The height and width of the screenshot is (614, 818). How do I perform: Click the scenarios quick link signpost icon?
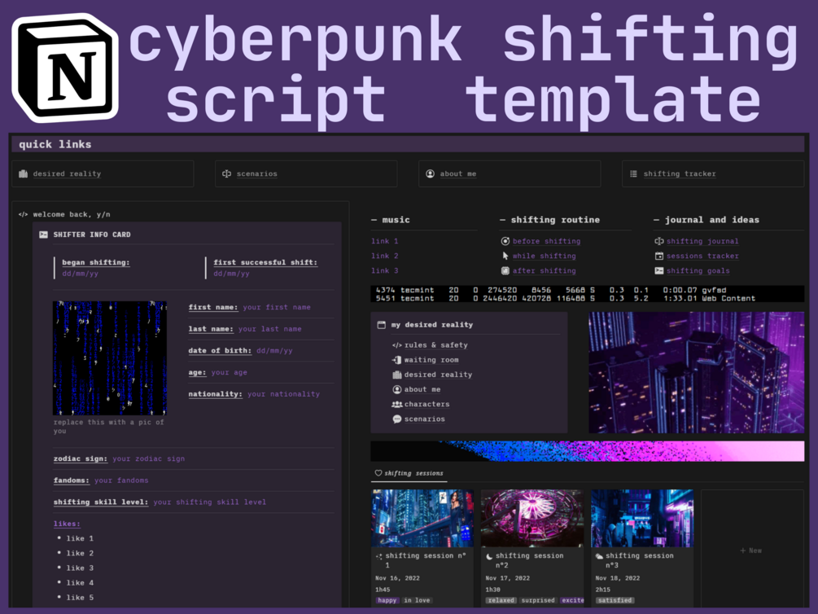[x=226, y=174]
